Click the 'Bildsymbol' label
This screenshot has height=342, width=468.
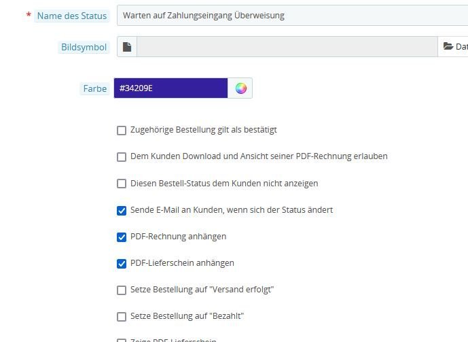coord(84,47)
